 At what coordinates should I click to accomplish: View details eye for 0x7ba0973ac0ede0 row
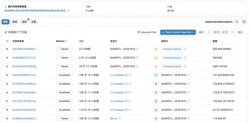[x=7, y=92]
